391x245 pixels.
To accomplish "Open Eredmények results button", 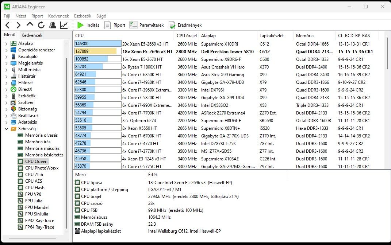I will coord(185,25).
